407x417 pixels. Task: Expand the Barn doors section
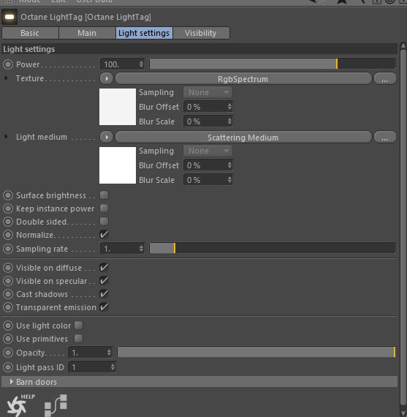click(11, 382)
